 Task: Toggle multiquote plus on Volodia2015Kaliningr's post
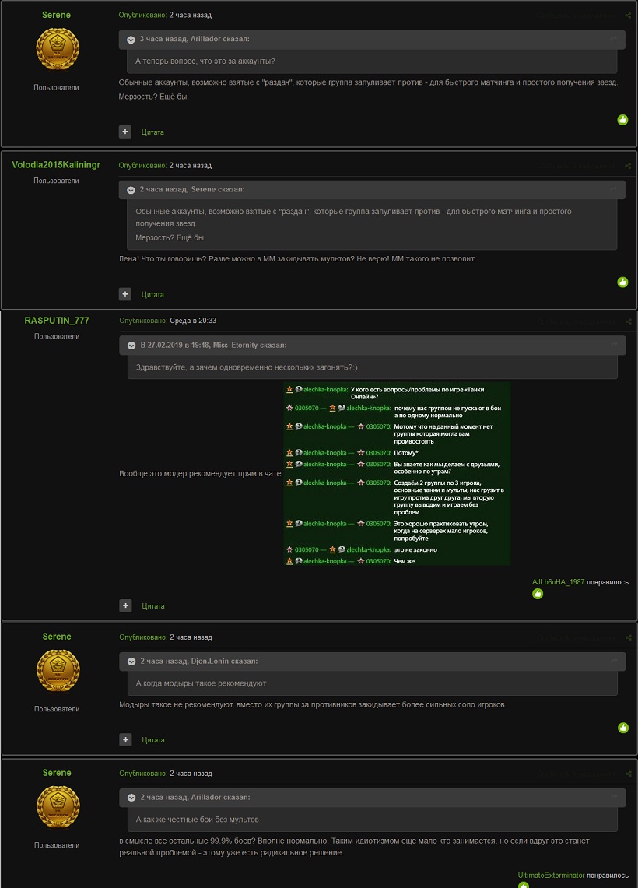point(125,294)
